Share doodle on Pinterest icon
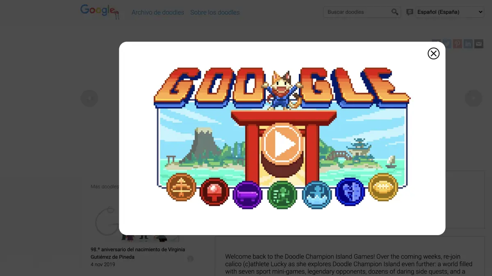The width and height of the screenshot is (492, 276). coord(458,44)
